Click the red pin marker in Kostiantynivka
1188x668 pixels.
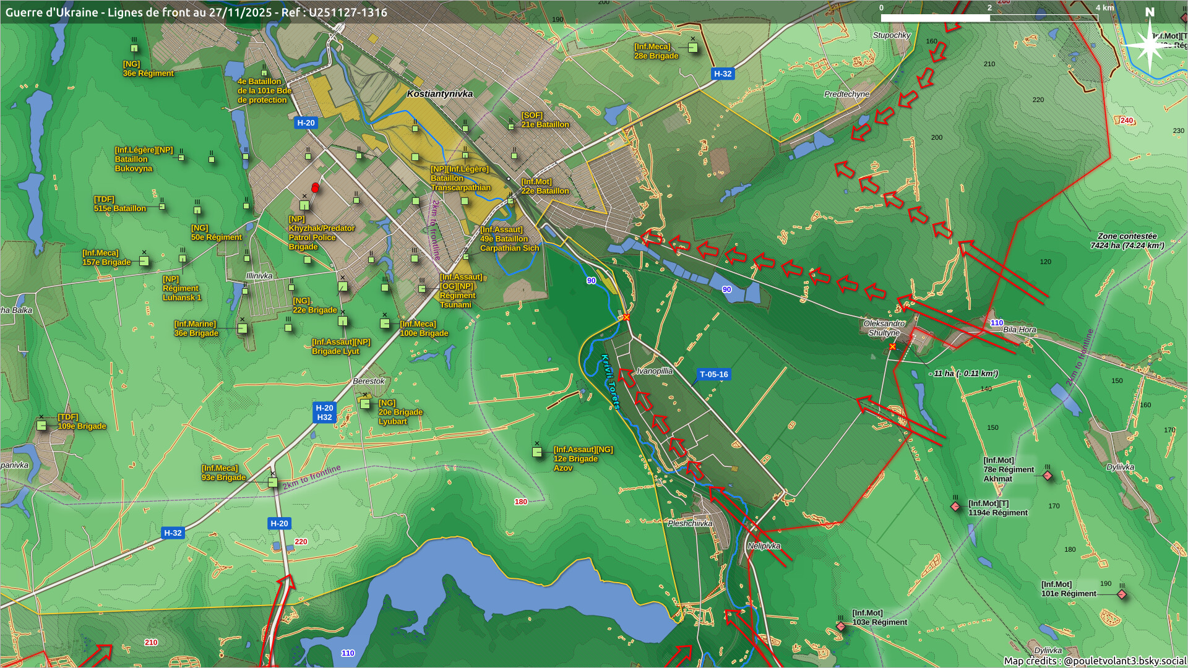pyautogui.click(x=315, y=187)
